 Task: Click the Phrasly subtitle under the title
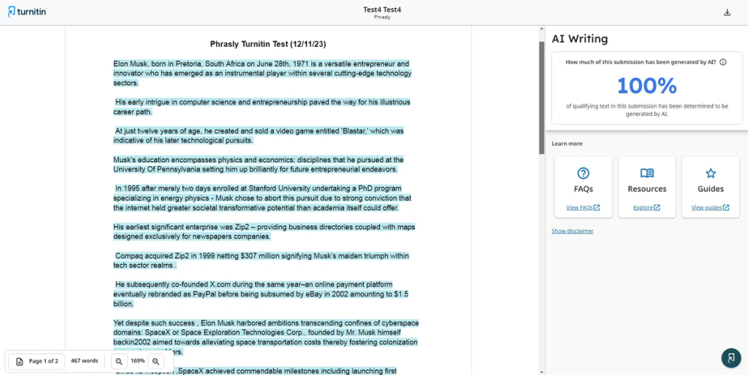[382, 18]
